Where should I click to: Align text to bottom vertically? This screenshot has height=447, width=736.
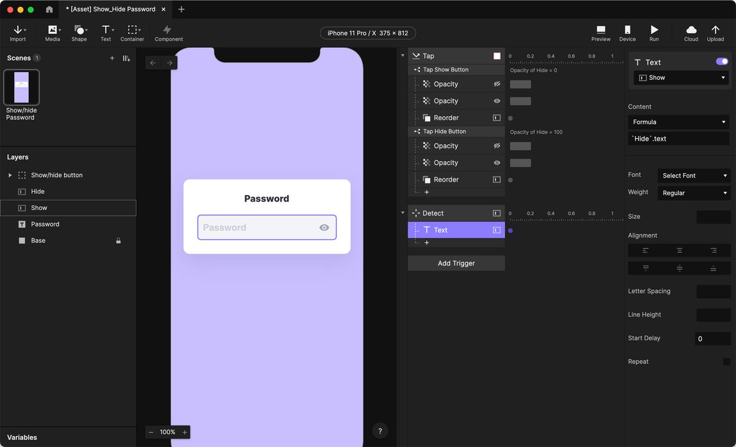[x=714, y=269]
